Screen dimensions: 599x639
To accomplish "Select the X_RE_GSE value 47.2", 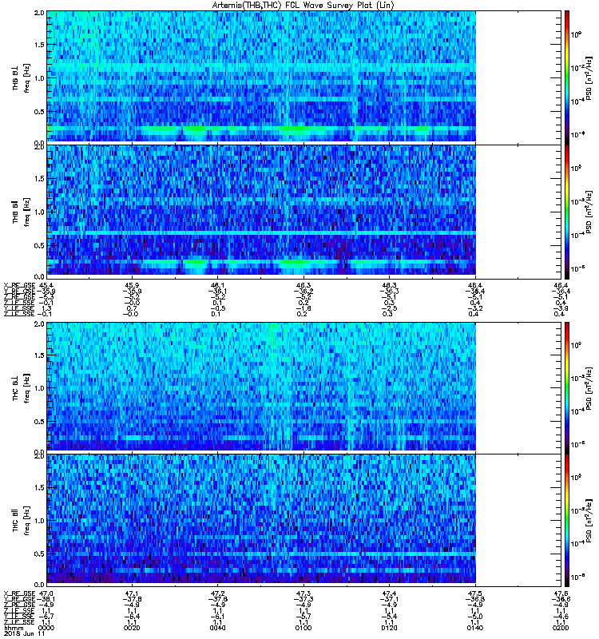I will coord(217,593).
